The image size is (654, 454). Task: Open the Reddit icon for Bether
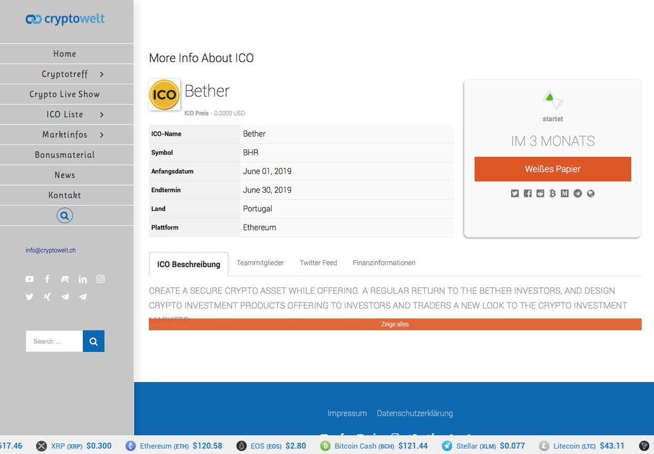tap(540, 193)
